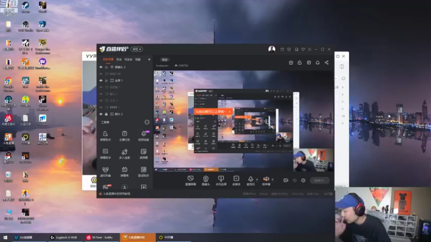Click the webcam overlay in preview
The image size is (431, 242).
(314, 160)
